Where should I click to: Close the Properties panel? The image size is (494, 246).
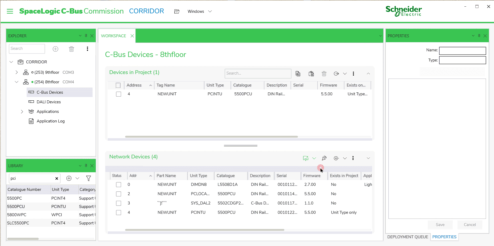485,36
